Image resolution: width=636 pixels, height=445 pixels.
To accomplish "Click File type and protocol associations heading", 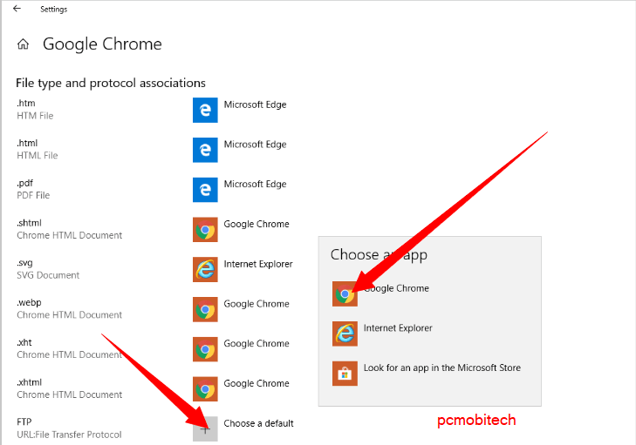I will 111,83.
